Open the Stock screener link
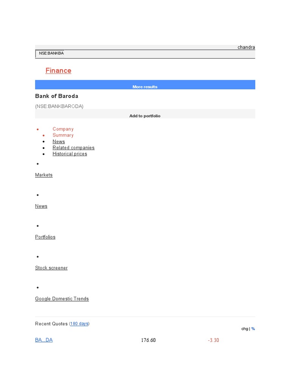This screenshot has height=386, width=290. pyautogui.click(x=51, y=268)
